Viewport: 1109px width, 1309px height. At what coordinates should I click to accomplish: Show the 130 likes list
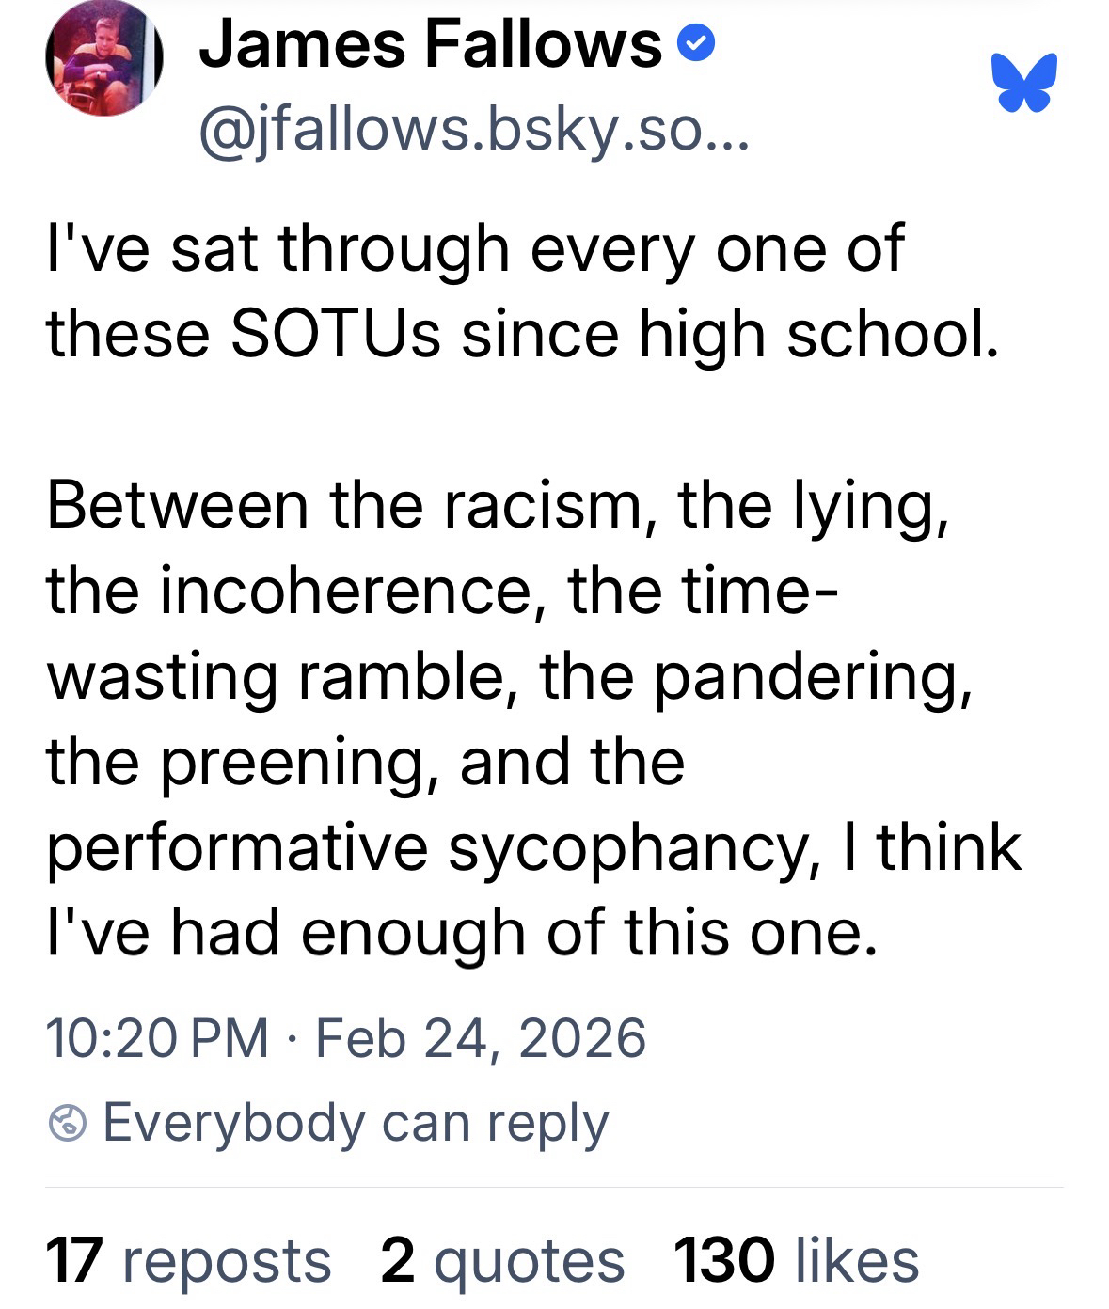[x=796, y=1260]
